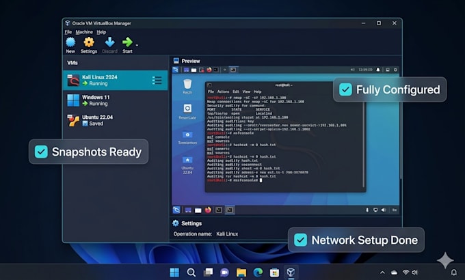Click the Ubuntu 22.04 VM icon
The width and height of the screenshot is (465, 280).
point(73,120)
